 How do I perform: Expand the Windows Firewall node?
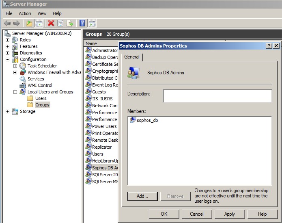click(15, 72)
